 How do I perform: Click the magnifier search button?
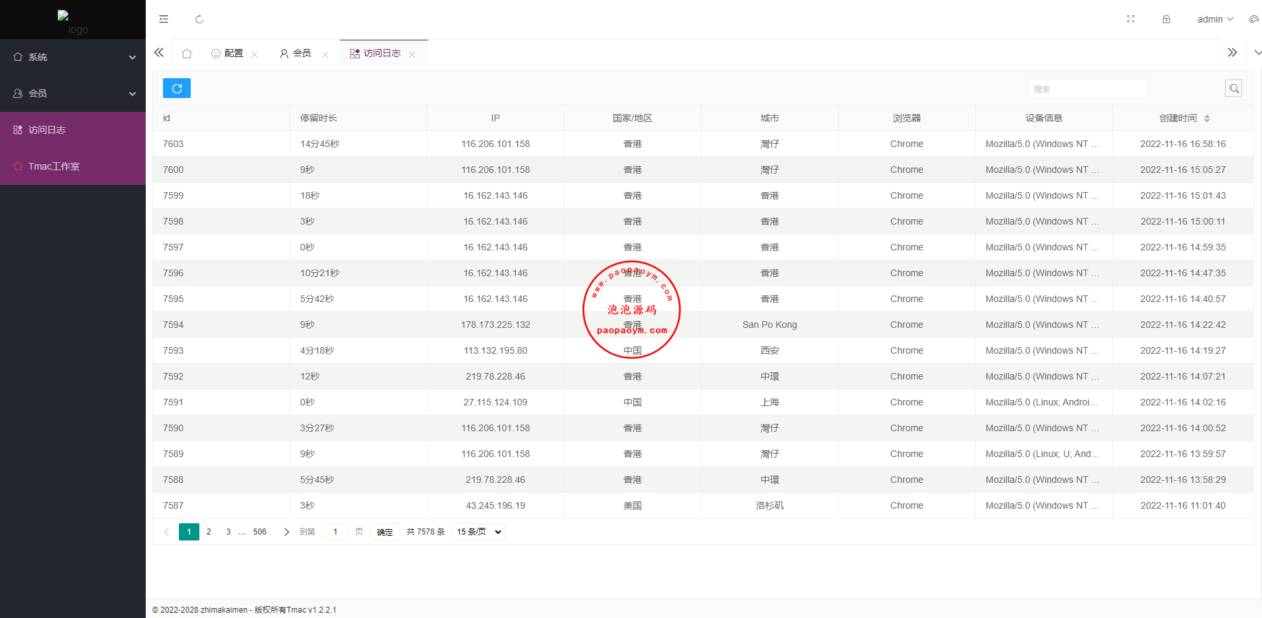(1234, 88)
